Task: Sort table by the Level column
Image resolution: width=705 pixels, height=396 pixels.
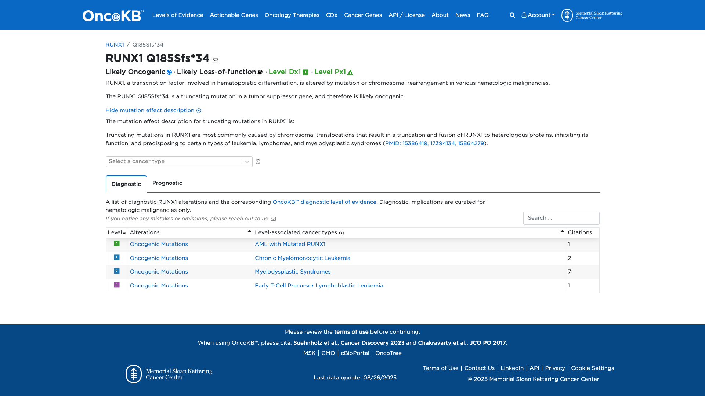Action: click(x=117, y=233)
